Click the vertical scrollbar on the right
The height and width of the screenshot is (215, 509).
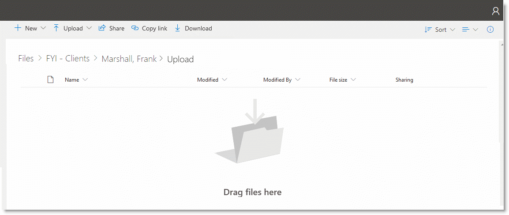[502, 92]
